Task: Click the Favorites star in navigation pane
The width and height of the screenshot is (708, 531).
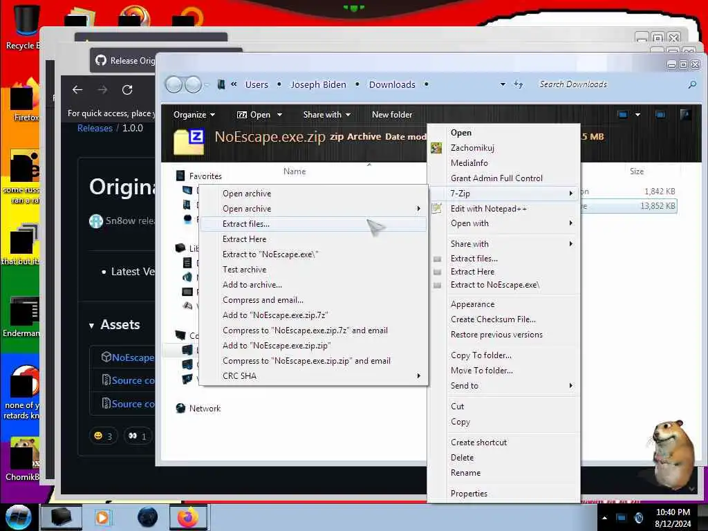Action: point(180,176)
